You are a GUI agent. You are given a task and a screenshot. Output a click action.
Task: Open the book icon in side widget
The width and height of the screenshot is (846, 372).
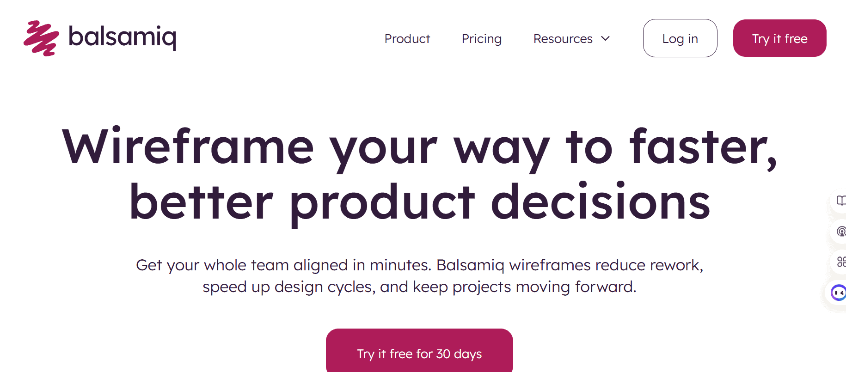tap(841, 201)
